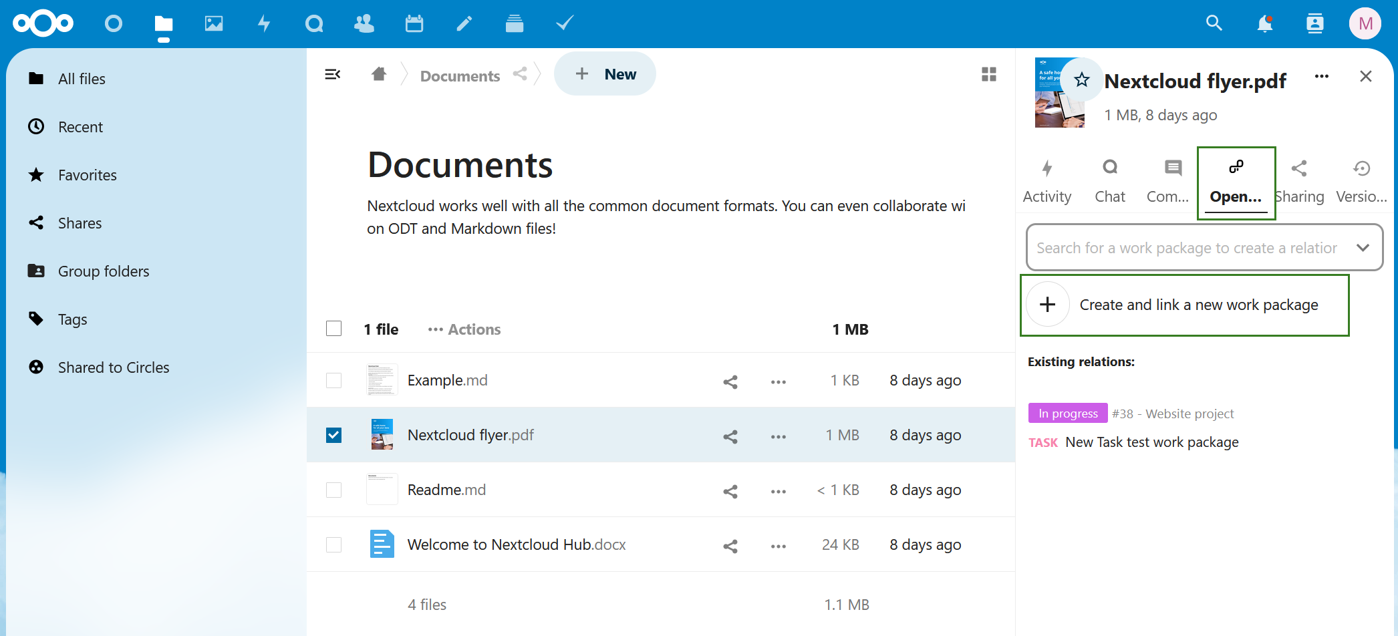Open the Deck app from the header
The height and width of the screenshot is (636, 1398).
515,23
